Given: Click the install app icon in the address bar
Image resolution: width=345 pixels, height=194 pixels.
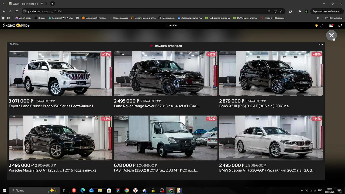Looking at the screenshot, I should click(x=275, y=11).
